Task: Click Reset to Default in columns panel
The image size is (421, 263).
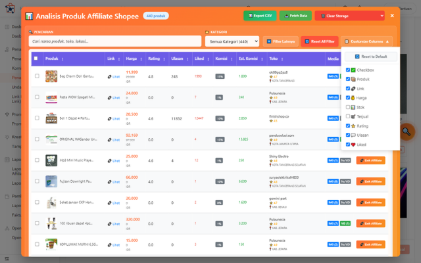Action: pyautogui.click(x=371, y=57)
